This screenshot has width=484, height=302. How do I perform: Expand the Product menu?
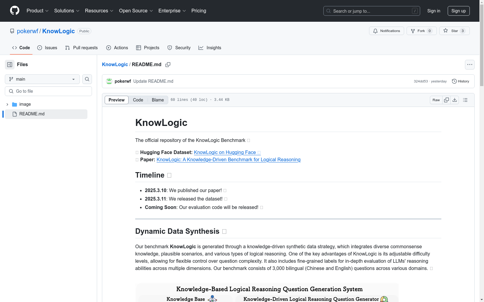[38, 11]
